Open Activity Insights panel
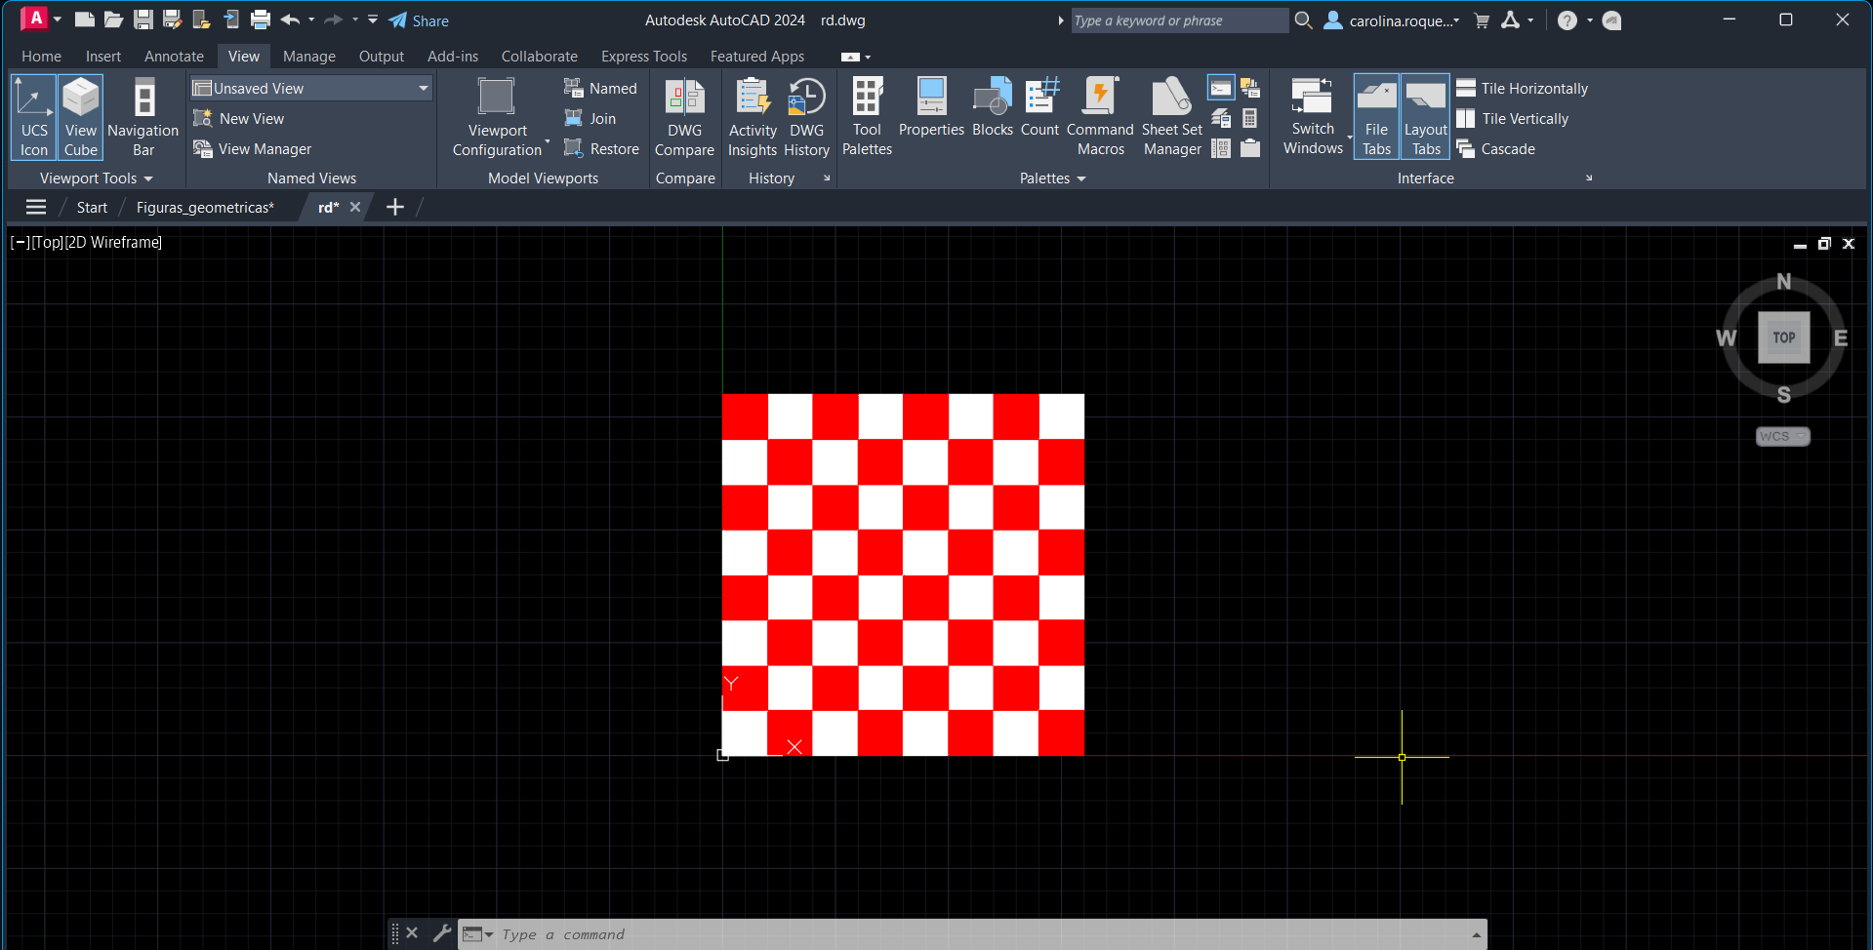Viewport: 1873px width, 950px height. pyautogui.click(x=753, y=117)
